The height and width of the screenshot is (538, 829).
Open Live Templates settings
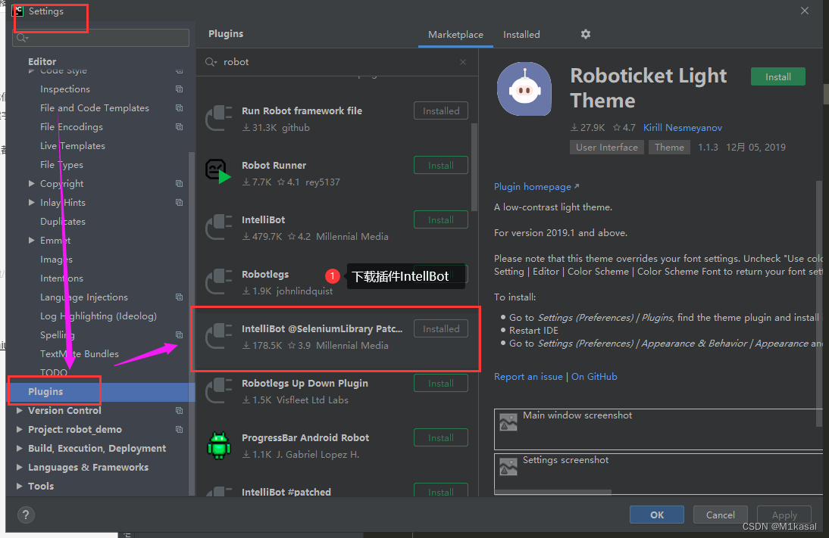[73, 146]
